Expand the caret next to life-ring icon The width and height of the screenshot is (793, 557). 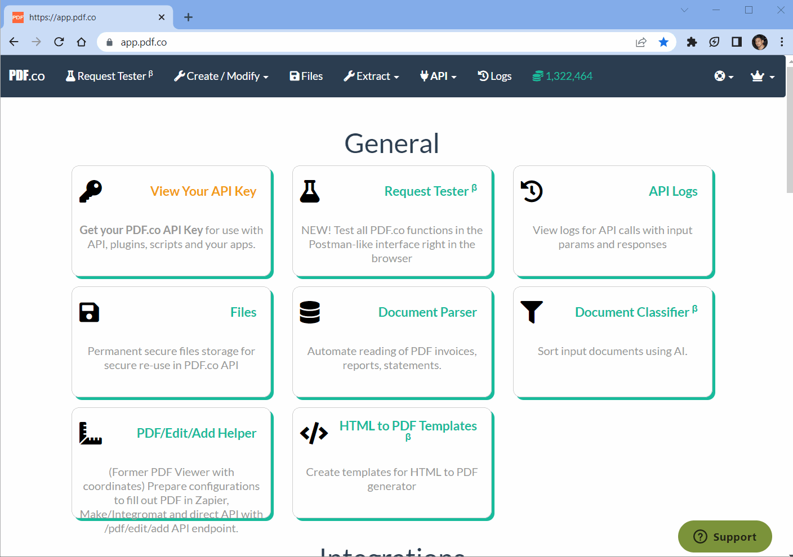click(x=731, y=77)
